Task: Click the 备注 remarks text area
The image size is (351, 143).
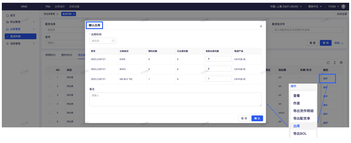Action: pos(175,100)
